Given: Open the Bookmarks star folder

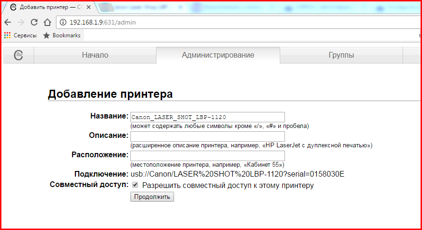Looking at the screenshot, I should [x=62, y=35].
